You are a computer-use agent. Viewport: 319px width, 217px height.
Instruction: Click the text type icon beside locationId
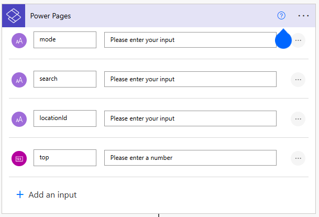(19, 120)
